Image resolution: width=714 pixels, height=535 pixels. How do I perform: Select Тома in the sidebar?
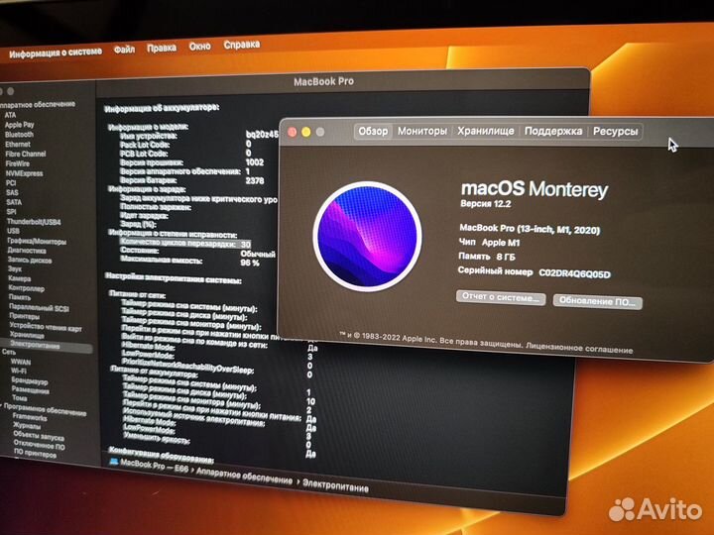[x=20, y=397]
